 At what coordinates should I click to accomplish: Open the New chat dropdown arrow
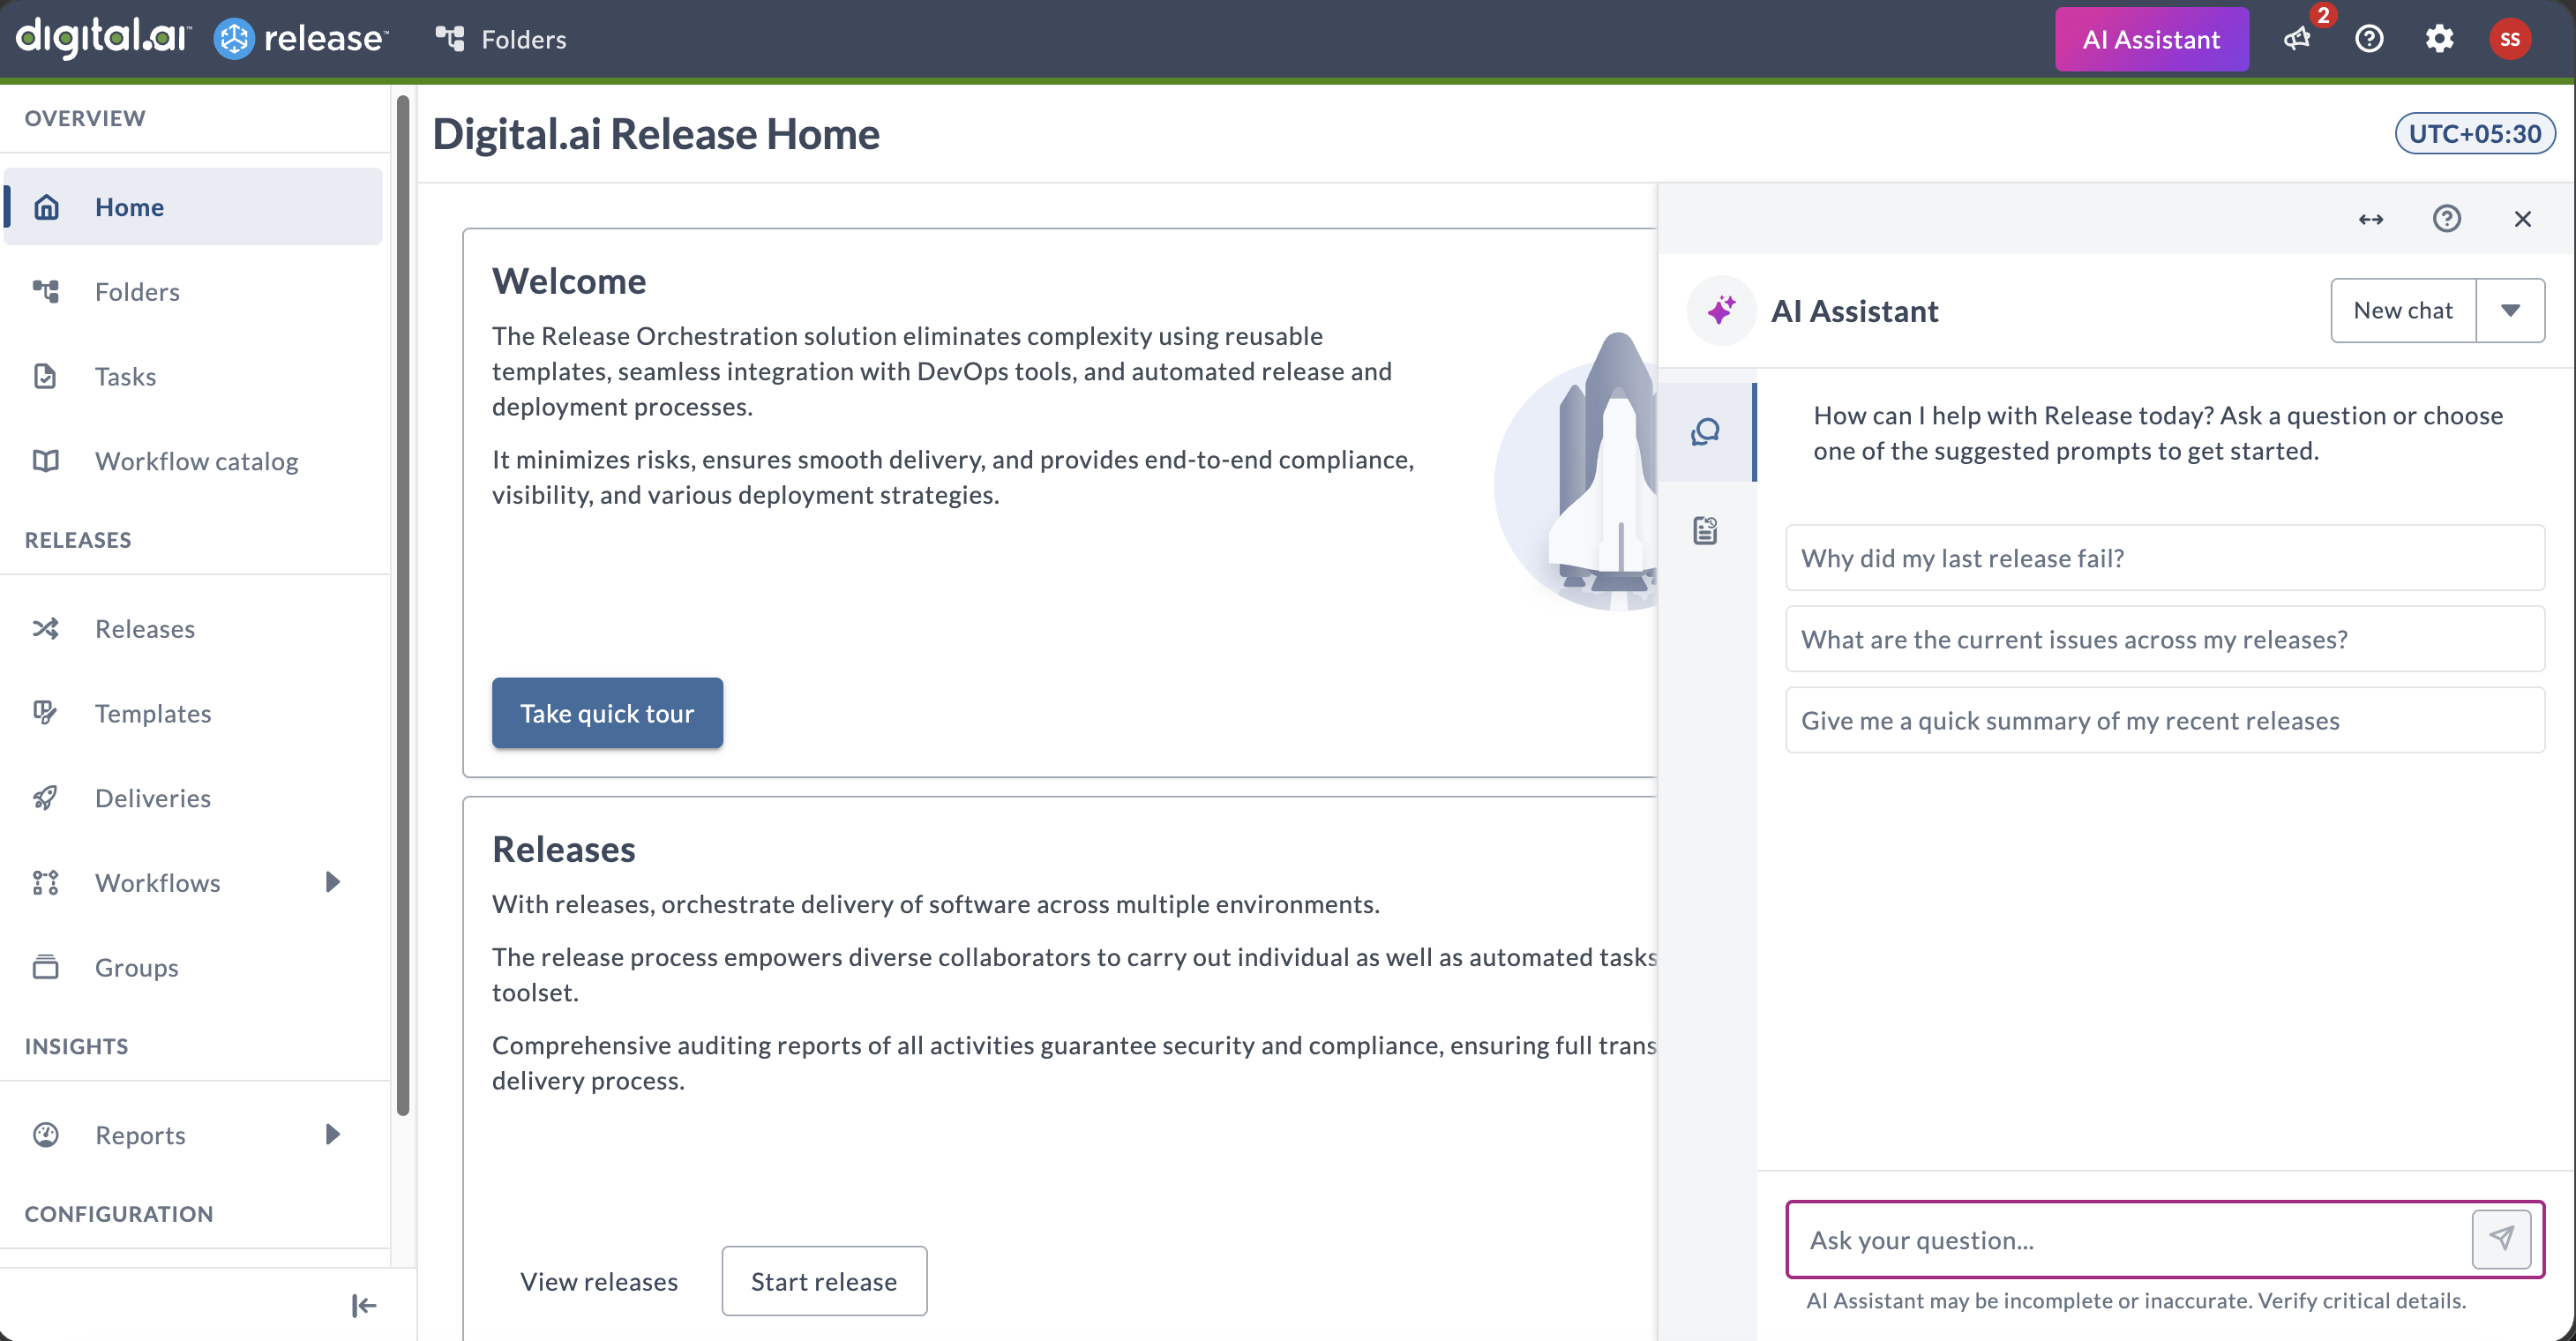2510,310
